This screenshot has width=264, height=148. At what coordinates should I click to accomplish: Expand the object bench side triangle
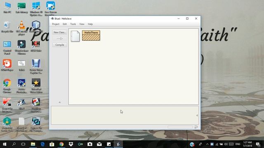click(x=197, y=115)
